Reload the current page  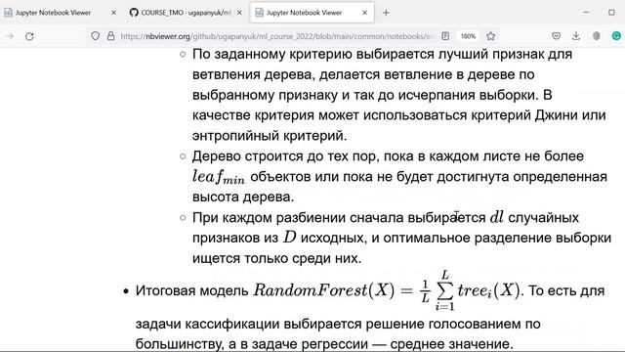click(29, 36)
